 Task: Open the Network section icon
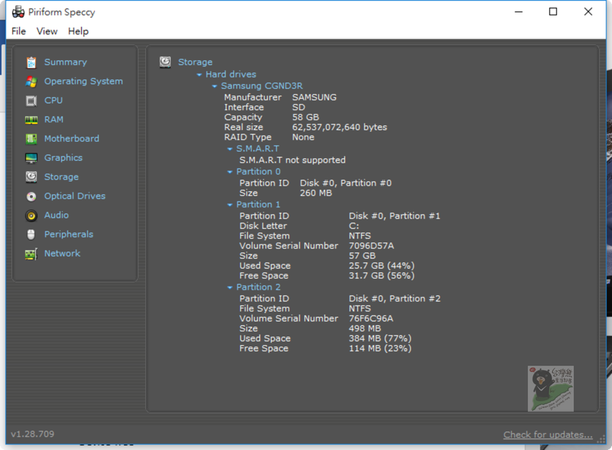(32, 253)
